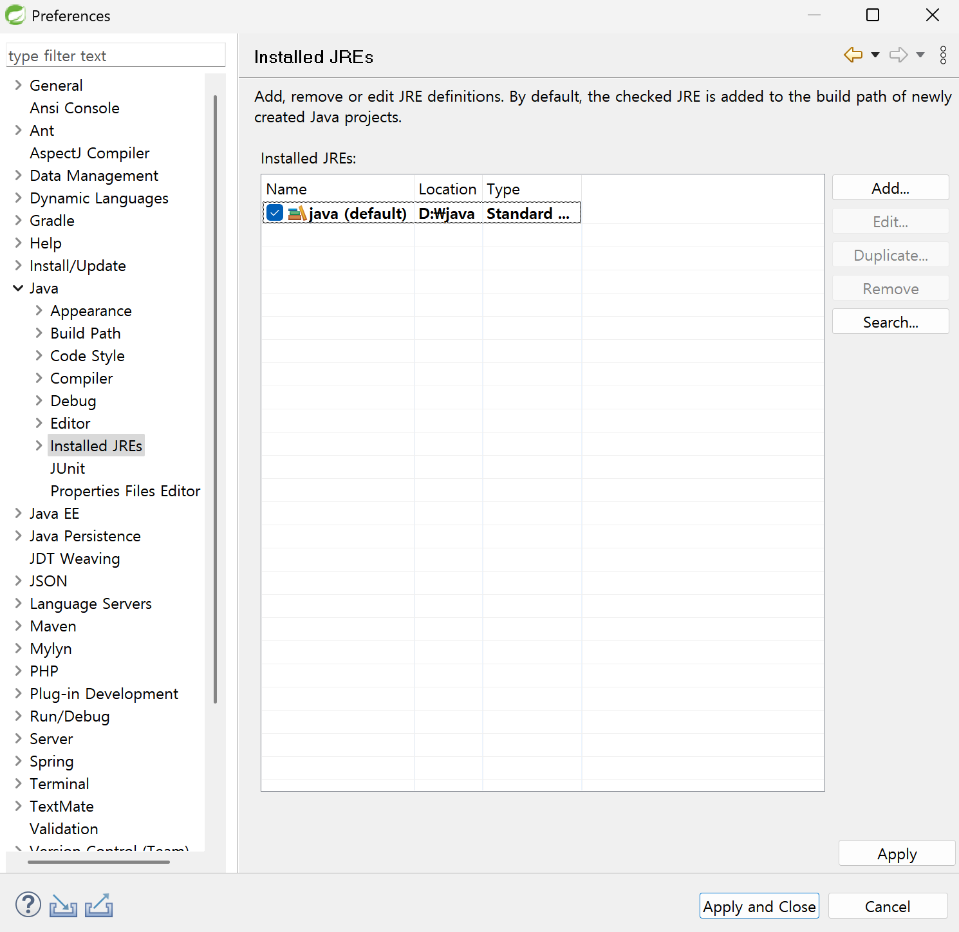
Task: Click the Import preferences icon
Action: 63,906
